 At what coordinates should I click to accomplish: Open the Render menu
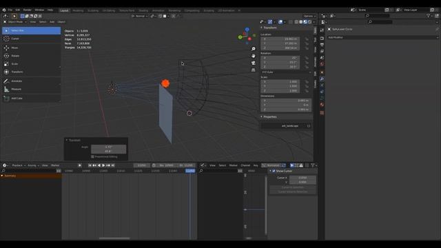(x=28, y=10)
